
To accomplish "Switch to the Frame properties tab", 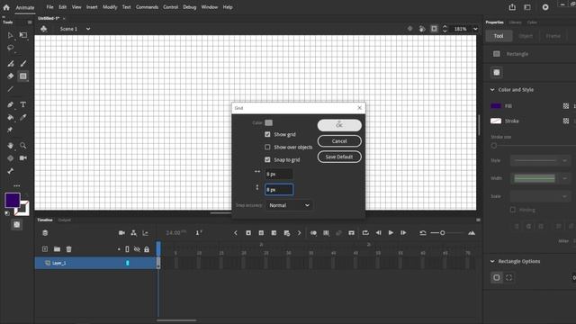I will [553, 36].
